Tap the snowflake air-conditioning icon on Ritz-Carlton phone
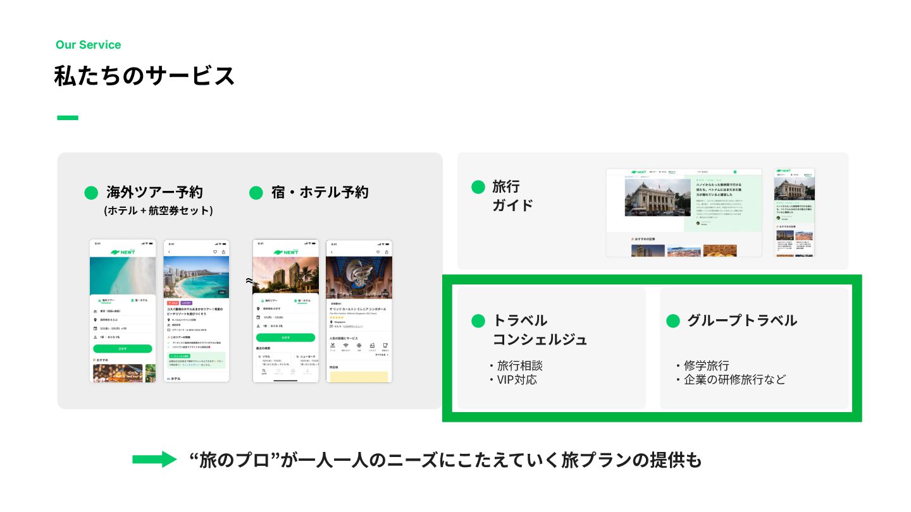The height and width of the screenshot is (512, 911). click(x=359, y=345)
